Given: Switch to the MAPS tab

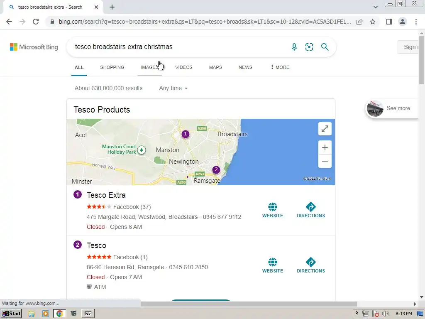Looking at the screenshot, I should [215, 67].
